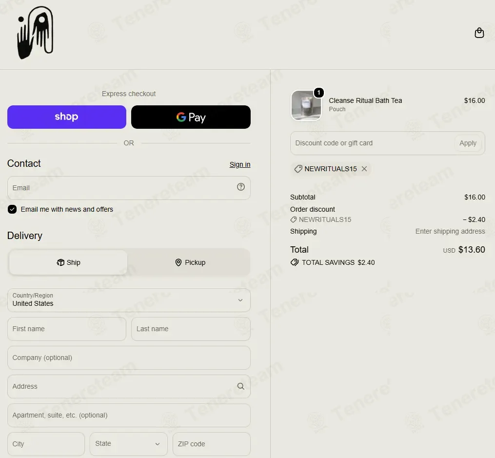The height and width of the screenshot is (458, 495).
Task: Choose Google Pay express checkout
Action: click(x=191, y=117)
